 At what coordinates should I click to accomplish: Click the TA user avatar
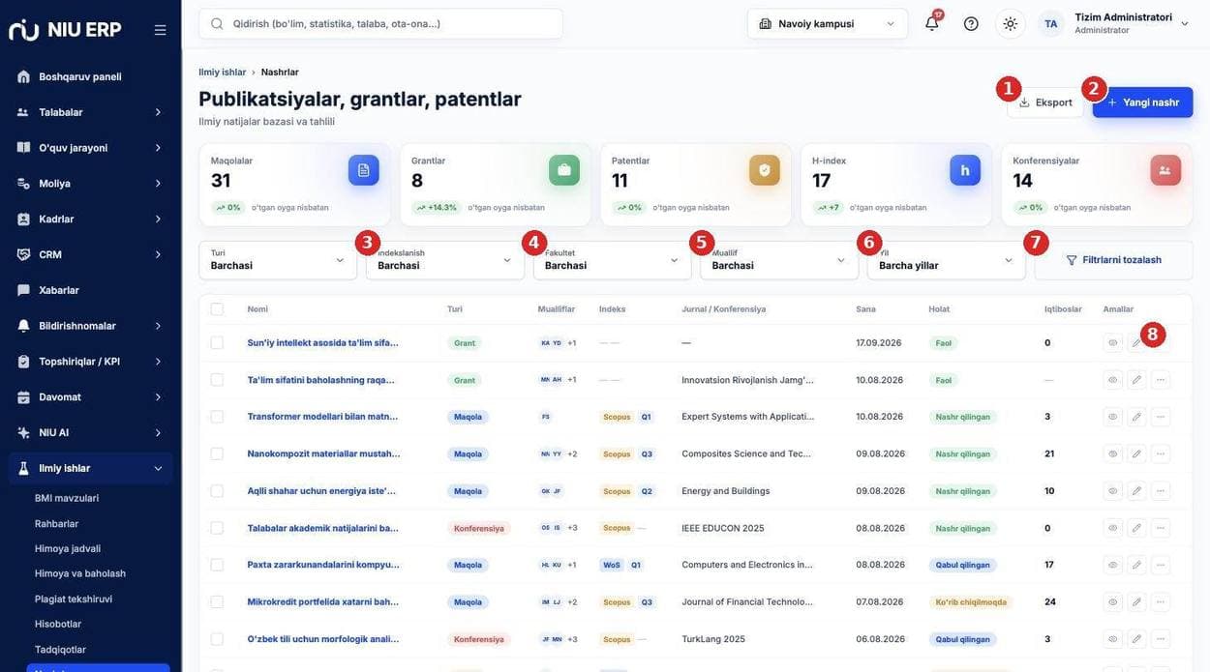[1051, 23]
